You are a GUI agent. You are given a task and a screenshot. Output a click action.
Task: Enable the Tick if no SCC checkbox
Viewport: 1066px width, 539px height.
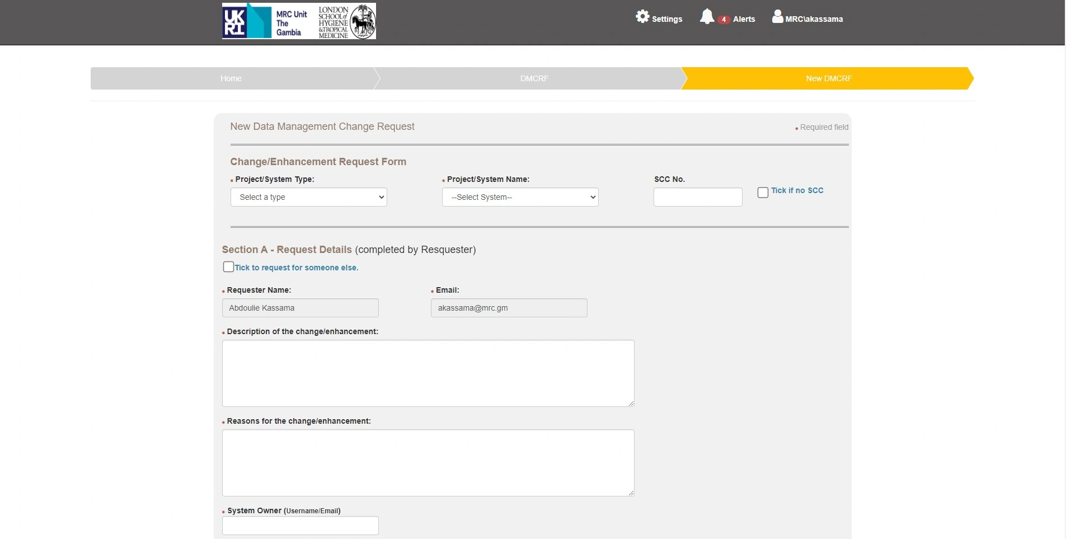[x=762, y=192]
